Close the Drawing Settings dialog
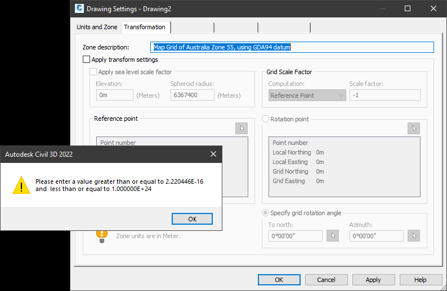Screen dimensions: 447x291 pyautogui.click(x=433, y=8)
